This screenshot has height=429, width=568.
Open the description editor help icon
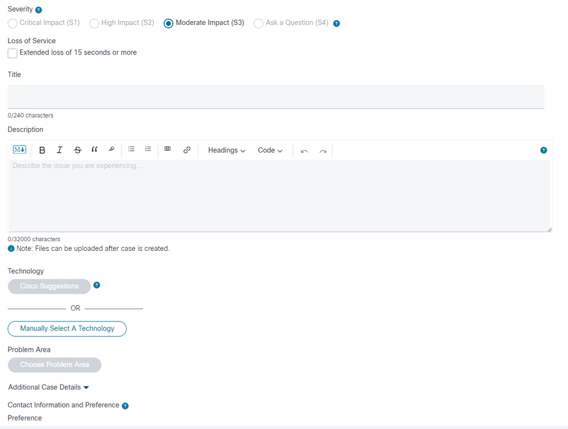pyautogui.click(x=544, y=150)
